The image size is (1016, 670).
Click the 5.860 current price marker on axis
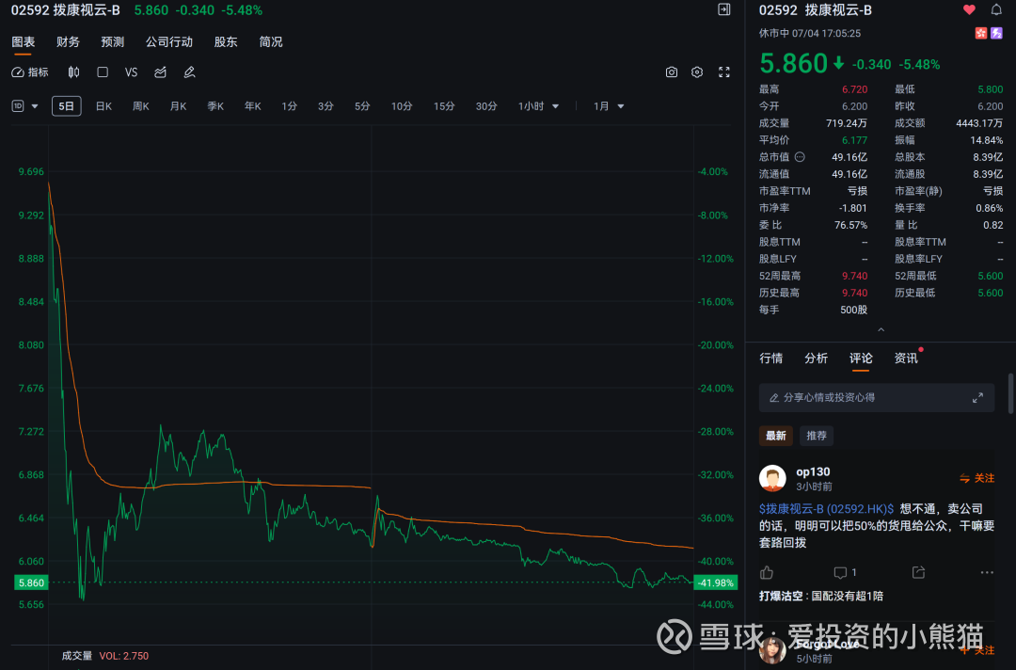click(x=31, y=582)
